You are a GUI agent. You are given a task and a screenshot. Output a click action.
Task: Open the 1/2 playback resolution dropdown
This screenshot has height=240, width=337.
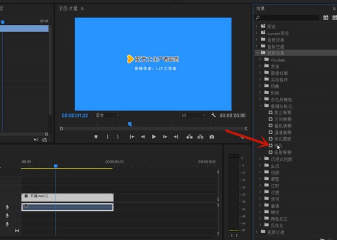pyautogui.click(x=193, y=115)
